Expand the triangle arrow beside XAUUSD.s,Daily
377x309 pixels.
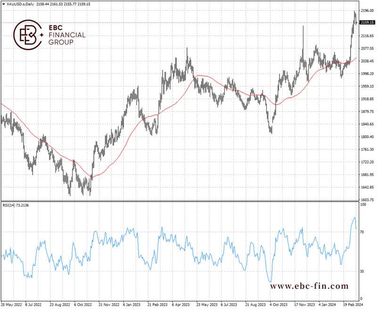click(x=3, y=3)
